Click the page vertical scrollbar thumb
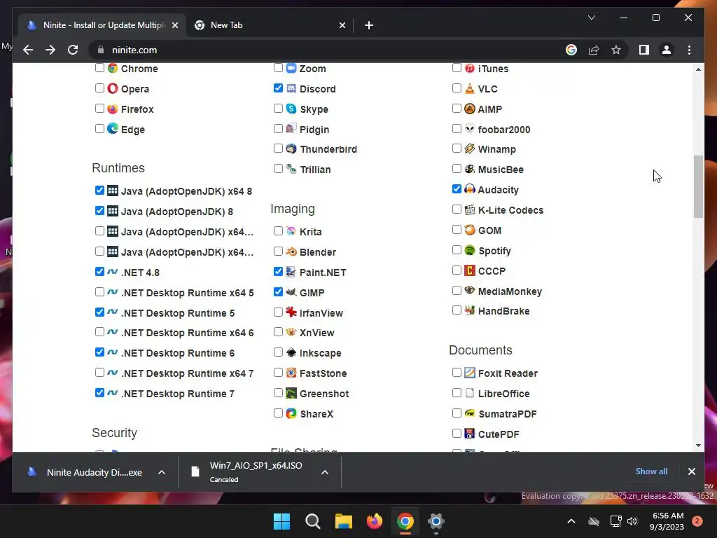This screenshot has width=717, height=538. click(698, 186)
